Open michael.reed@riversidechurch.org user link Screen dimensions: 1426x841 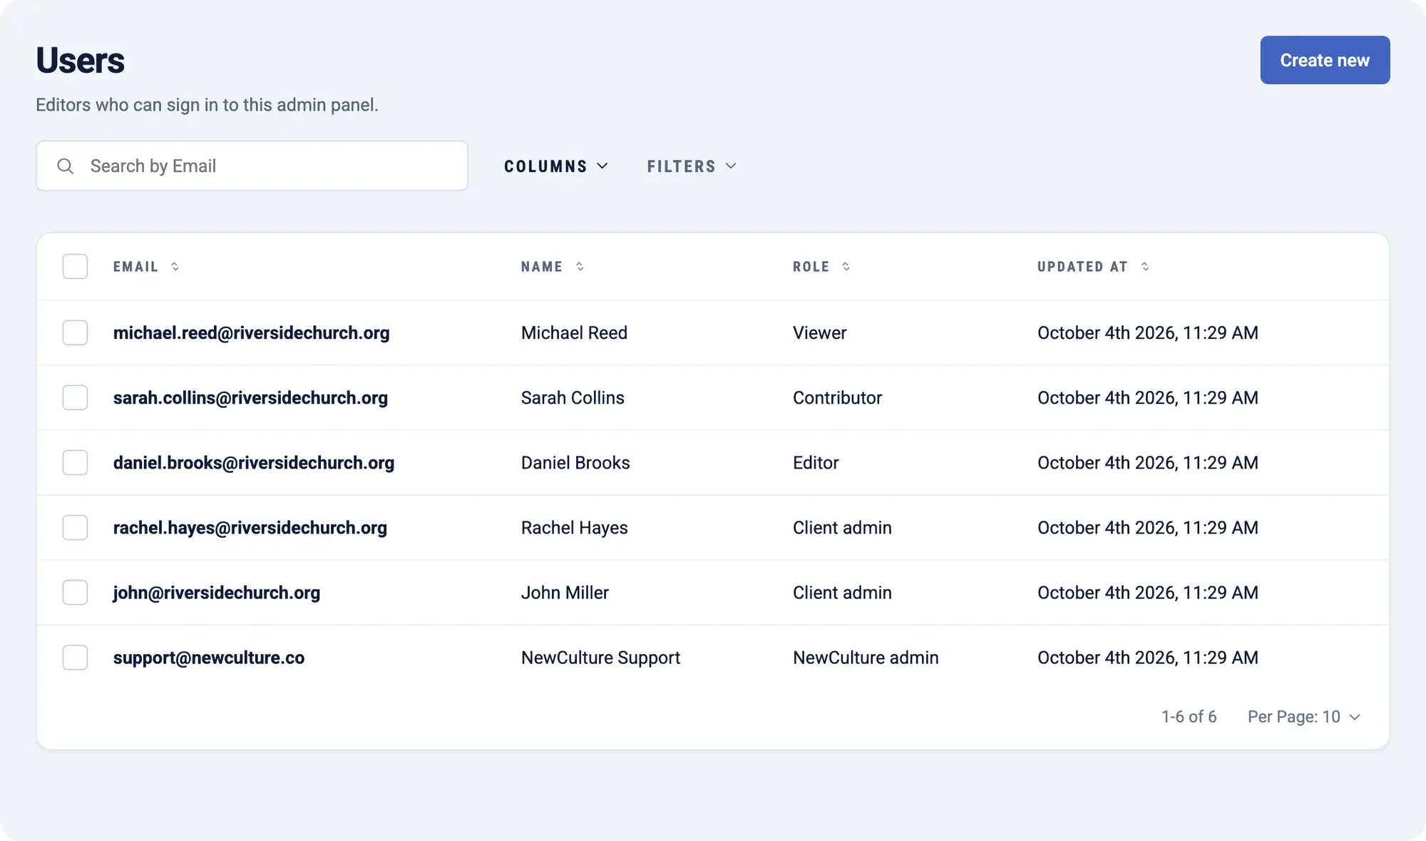pyautogui.click(x=251, y=333)
